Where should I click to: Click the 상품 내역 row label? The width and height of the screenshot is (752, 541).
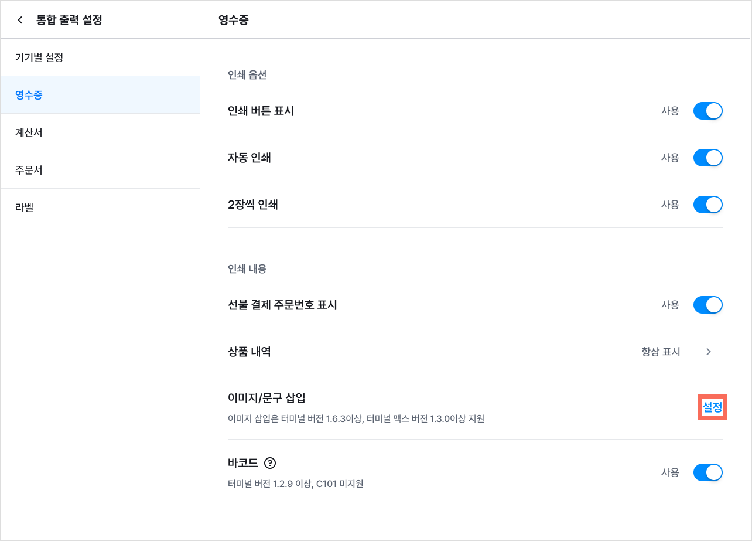pyautogui.click(x=249, y=352)
